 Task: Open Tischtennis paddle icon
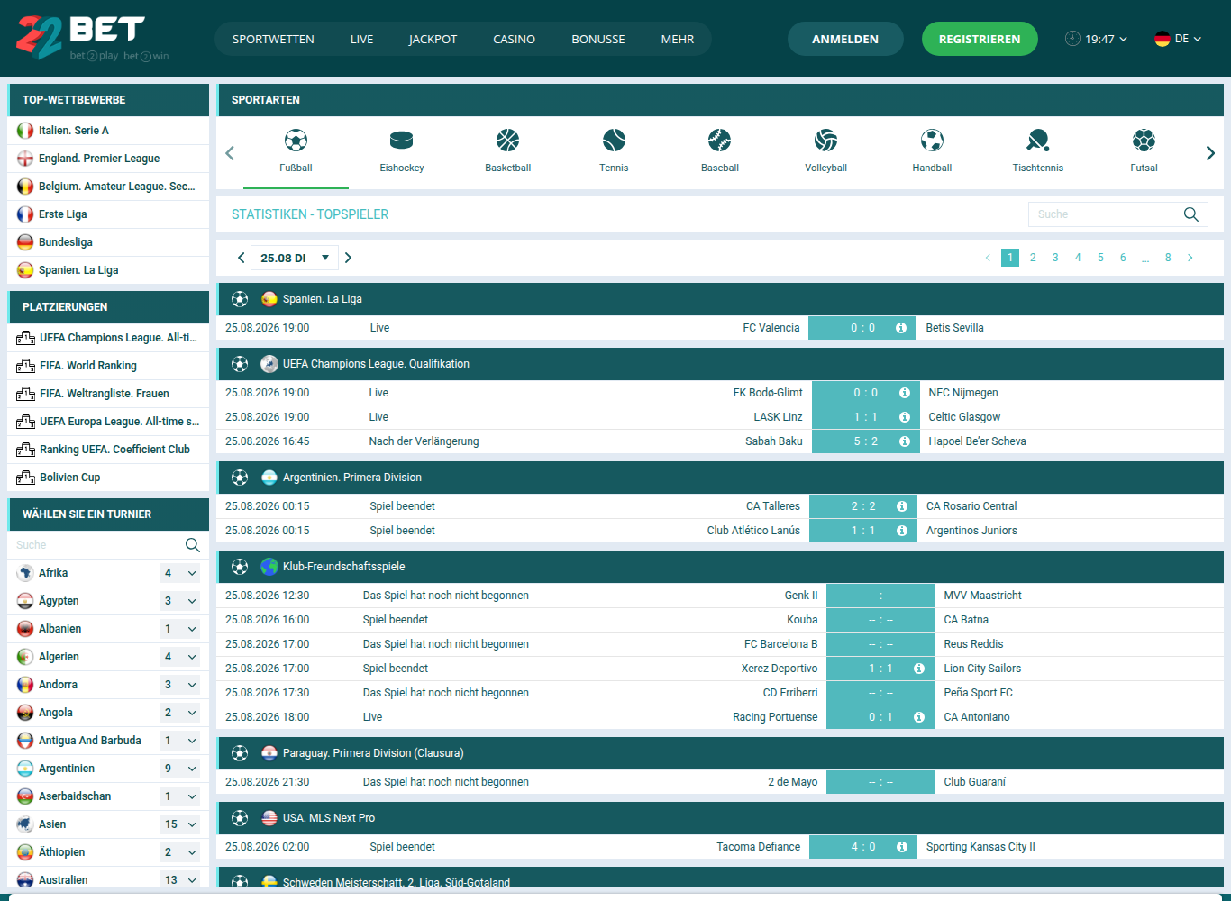(x=1038, y=141)
